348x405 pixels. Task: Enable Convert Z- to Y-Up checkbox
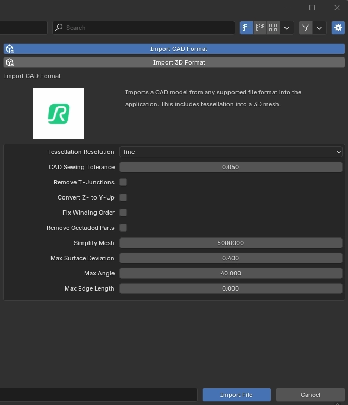coord(123,197)
